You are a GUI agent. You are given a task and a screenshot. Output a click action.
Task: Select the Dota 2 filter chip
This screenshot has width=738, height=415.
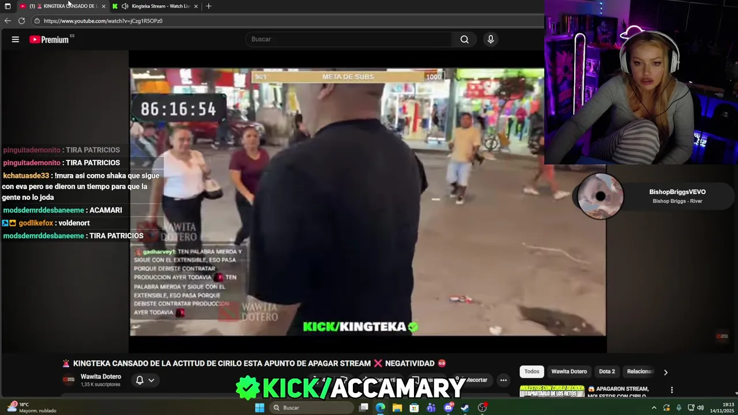pyautogui.click(x=607, y=372)
